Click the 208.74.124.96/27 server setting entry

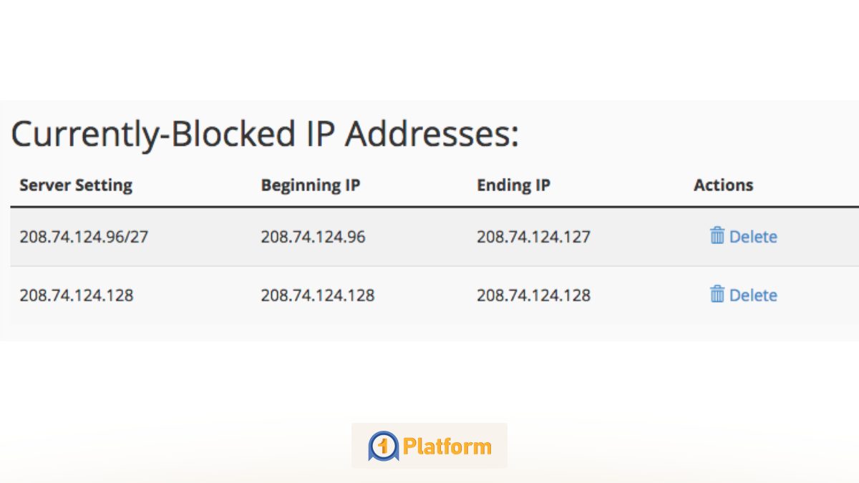pyautogui.click(x=84, y=237)
